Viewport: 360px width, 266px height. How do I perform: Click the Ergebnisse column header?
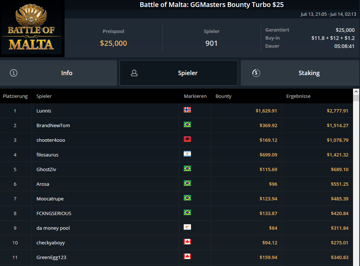[298, 96]
